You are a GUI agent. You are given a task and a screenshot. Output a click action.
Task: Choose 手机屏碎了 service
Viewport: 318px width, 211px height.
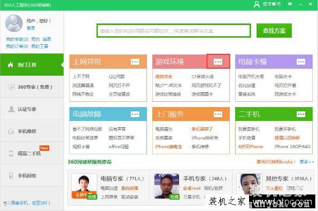point(202,129)
